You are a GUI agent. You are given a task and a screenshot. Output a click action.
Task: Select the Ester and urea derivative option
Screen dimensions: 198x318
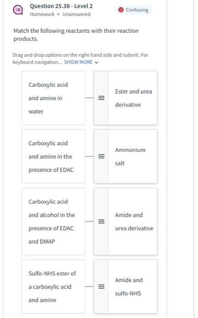pos(126,98)
